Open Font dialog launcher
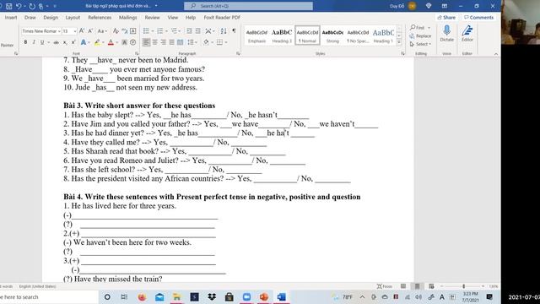This screenshot has height=304, width=540. (x=137, y=53)
